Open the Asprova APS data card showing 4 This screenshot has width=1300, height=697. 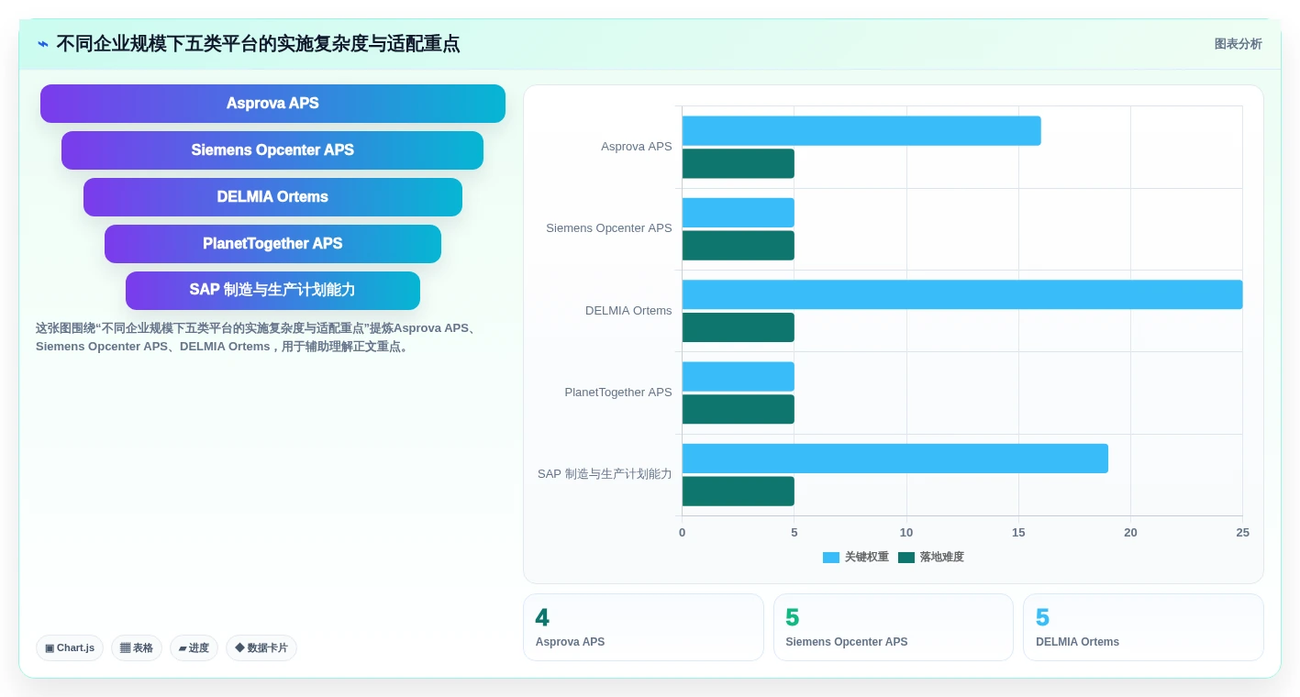(643, 627)
